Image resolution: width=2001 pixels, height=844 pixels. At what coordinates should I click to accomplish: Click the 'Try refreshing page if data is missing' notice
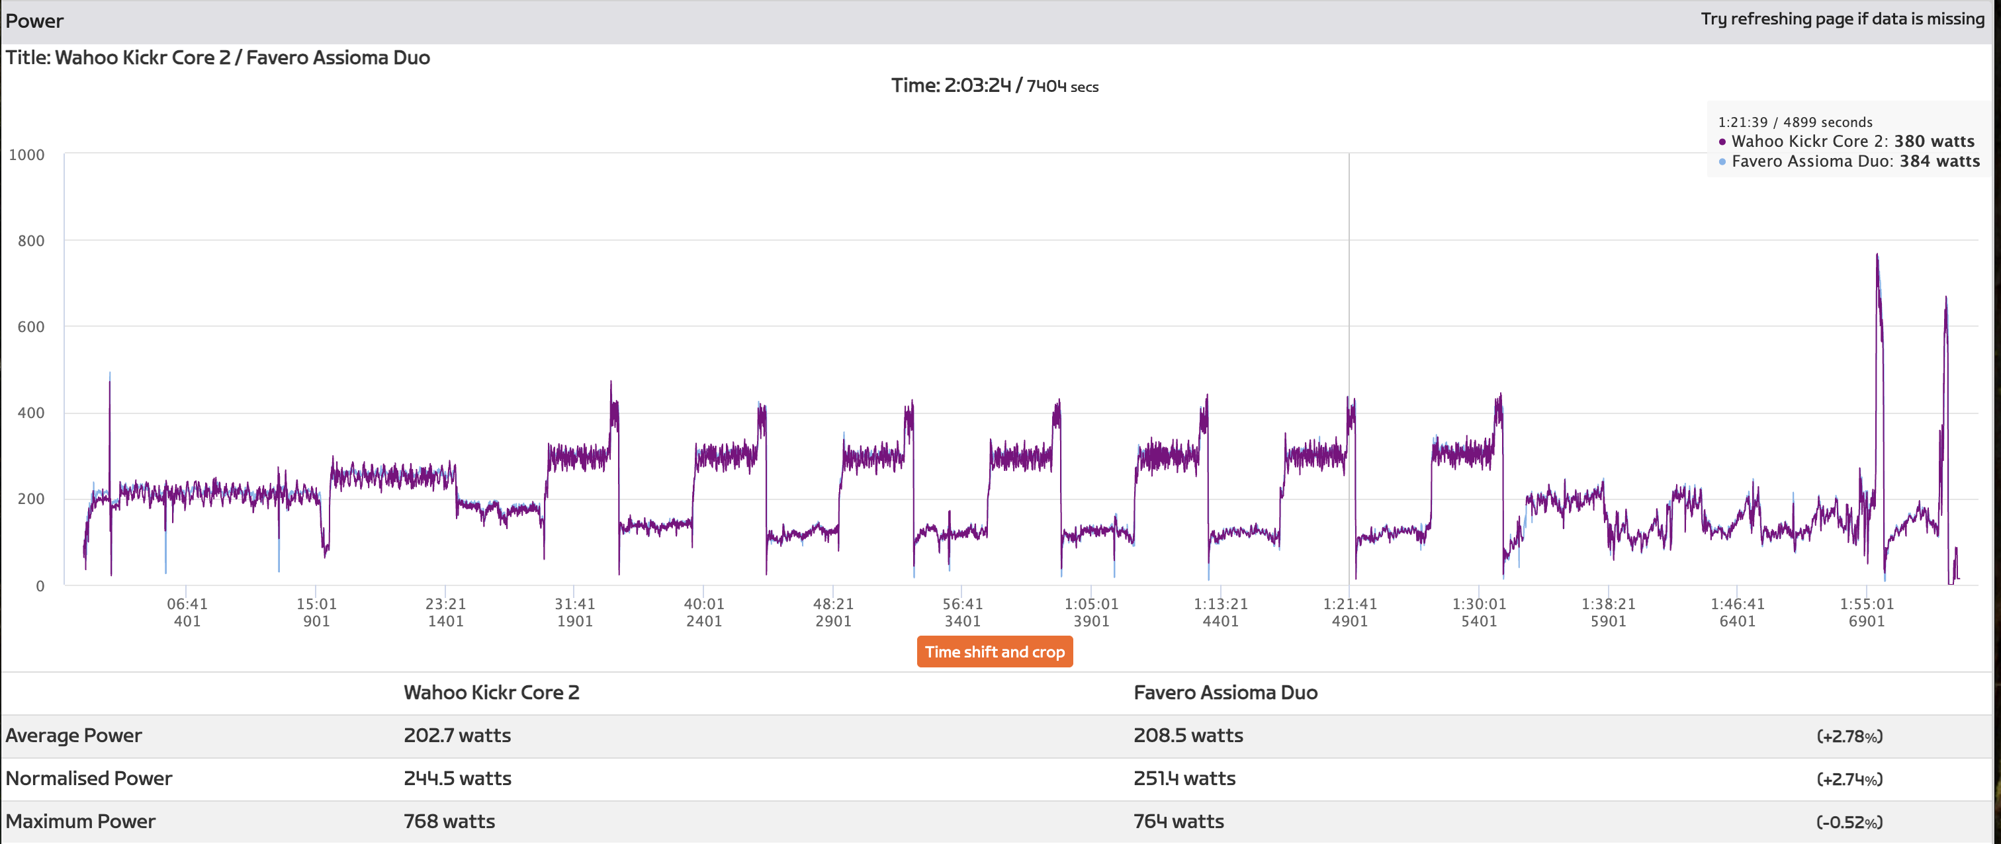(x=1843, y=19)
